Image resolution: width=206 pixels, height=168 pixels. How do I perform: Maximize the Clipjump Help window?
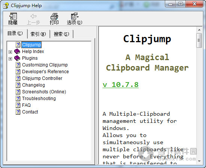point(181,4)
